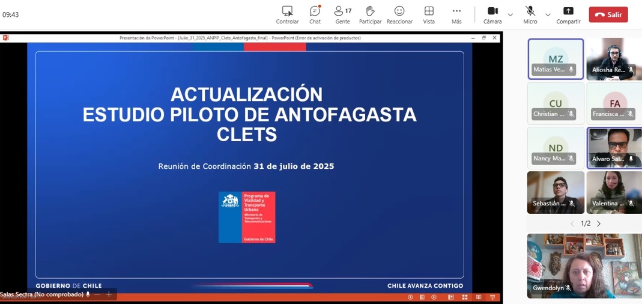The image size is (642, 304).
Task: Select Gwendolyn's video tile
Action: [584, 266]
